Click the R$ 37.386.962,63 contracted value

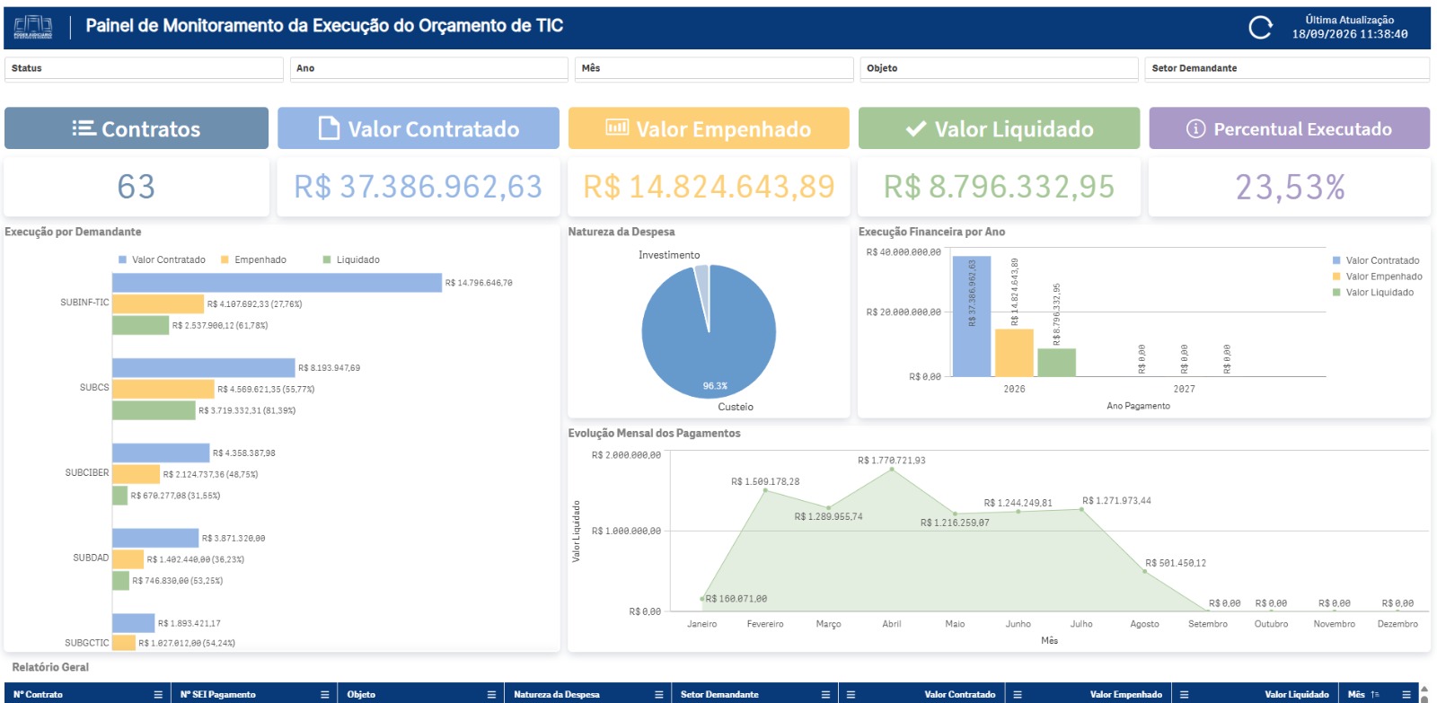pos(419,187)
